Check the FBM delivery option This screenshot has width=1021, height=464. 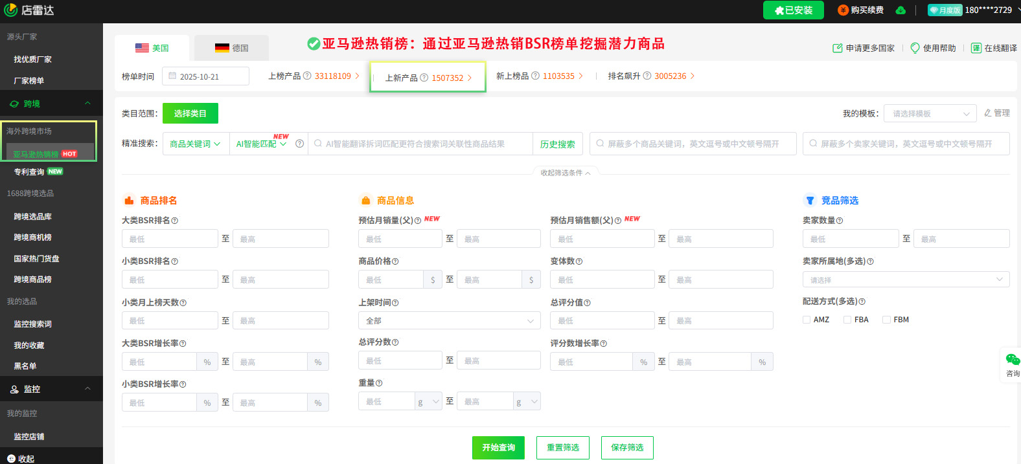click(x=886, y=320)
